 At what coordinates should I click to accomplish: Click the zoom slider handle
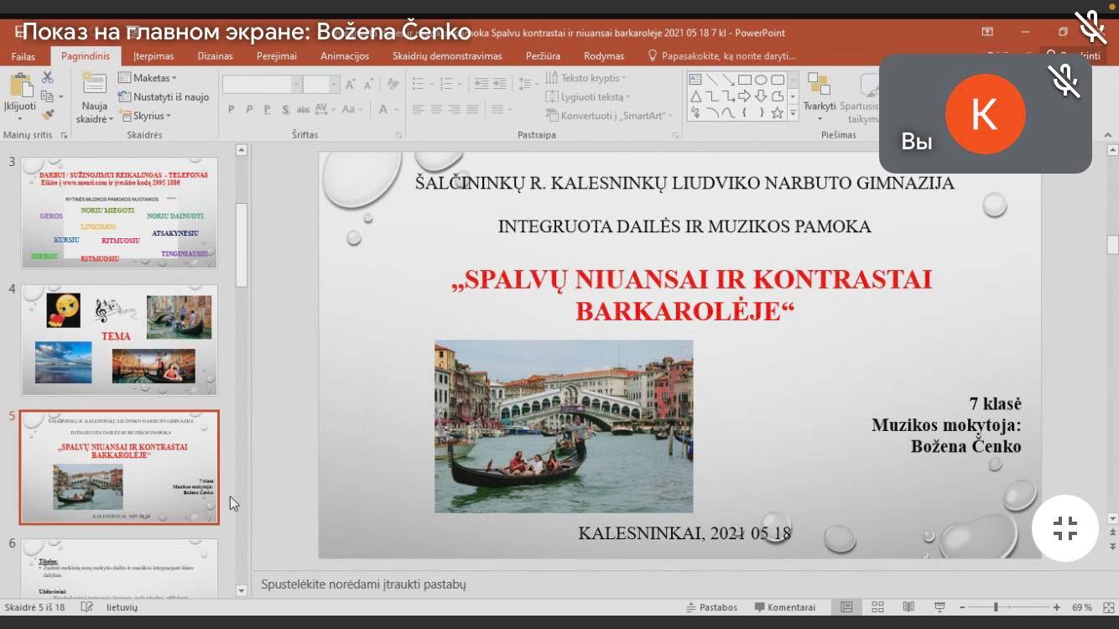pos(996,607)
